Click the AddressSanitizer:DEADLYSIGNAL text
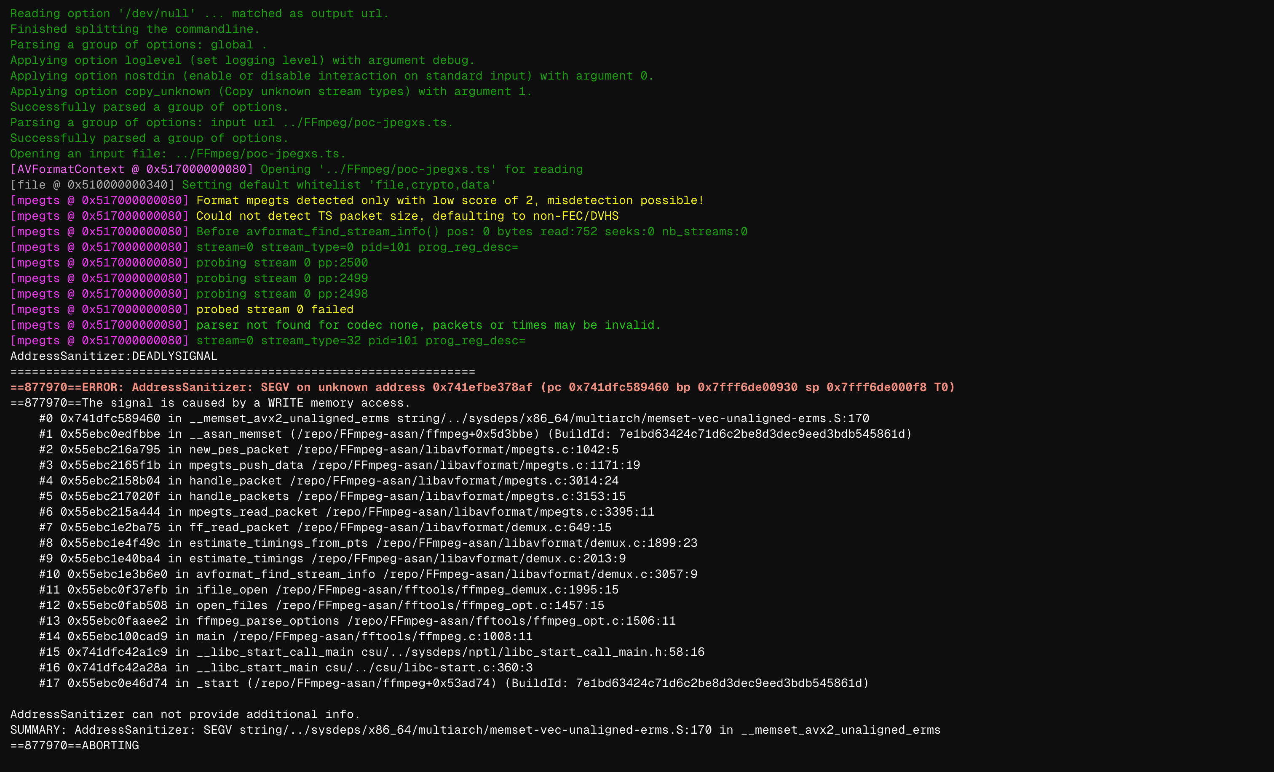Screen dimensions: 1274x772 tap(113, 356)
